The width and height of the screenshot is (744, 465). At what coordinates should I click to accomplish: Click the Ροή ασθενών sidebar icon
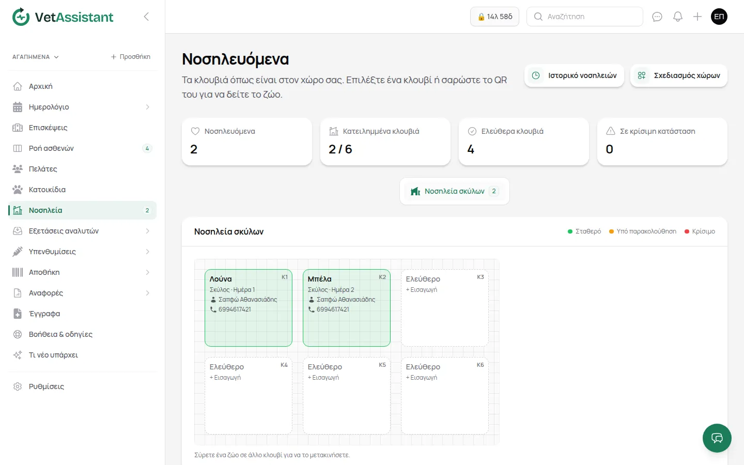[x=18, y=148]
